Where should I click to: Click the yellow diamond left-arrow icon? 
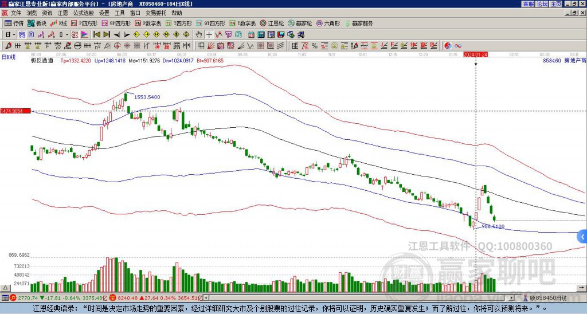(136, 35)
